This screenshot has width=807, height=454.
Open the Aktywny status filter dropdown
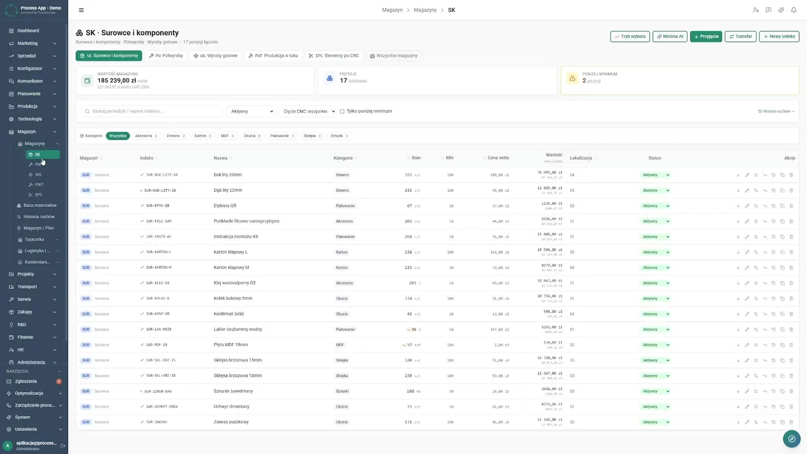[250, 112]
